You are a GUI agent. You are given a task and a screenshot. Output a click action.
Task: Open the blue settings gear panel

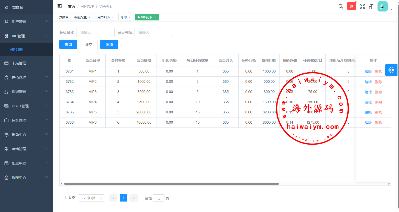click(391, 70)
